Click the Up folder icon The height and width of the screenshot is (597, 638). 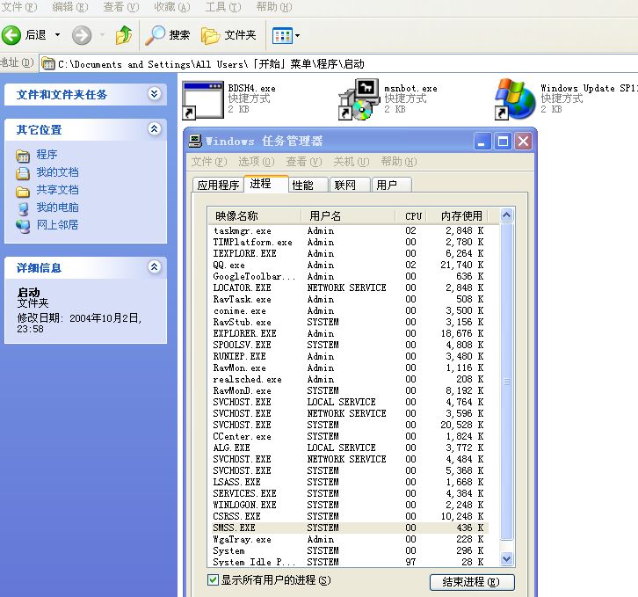click(x=123, y=35)
